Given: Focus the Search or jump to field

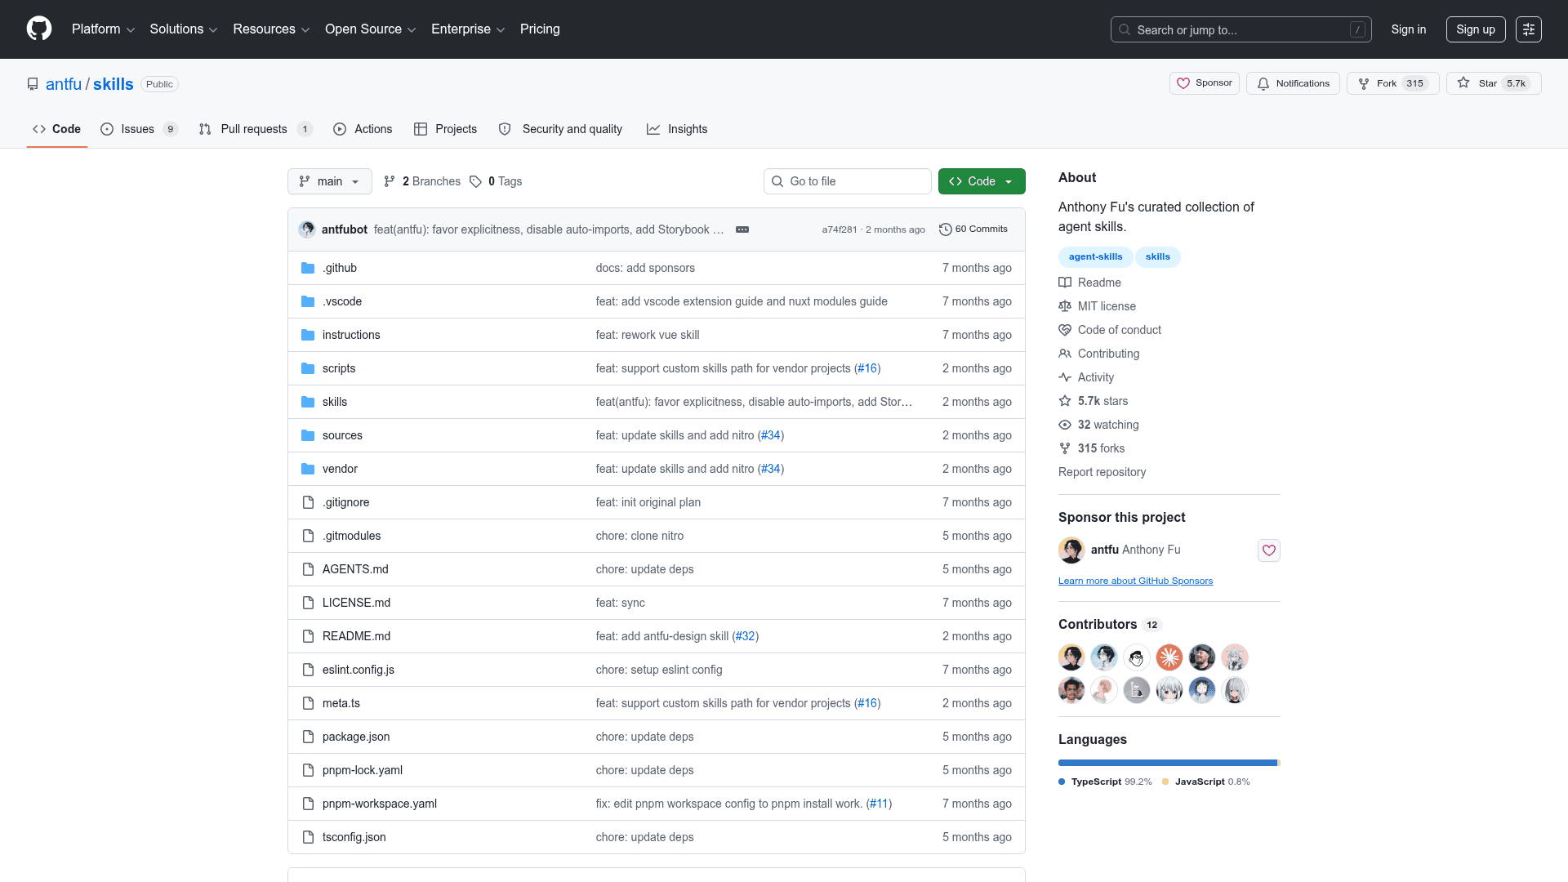Looking at the screenshot, I should (x=1241, y=29).
